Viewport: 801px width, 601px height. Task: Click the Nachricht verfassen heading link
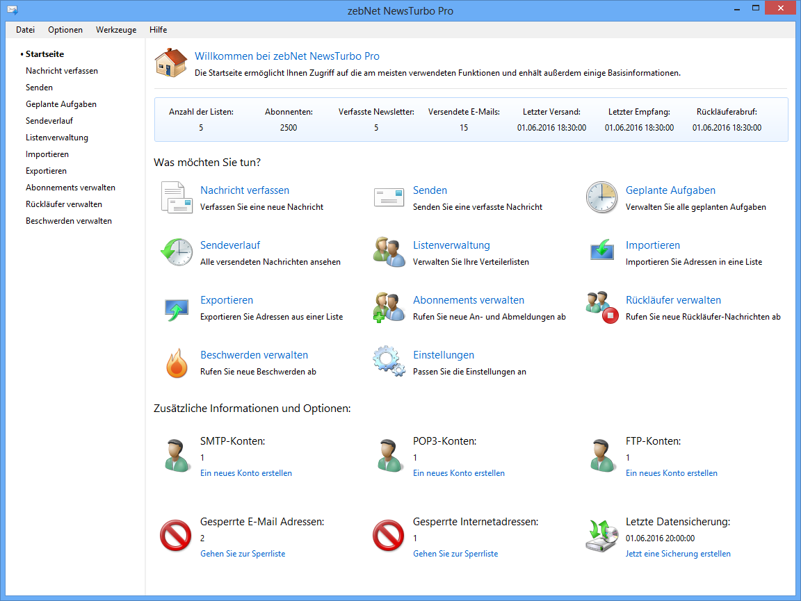[x=245, y=190]
